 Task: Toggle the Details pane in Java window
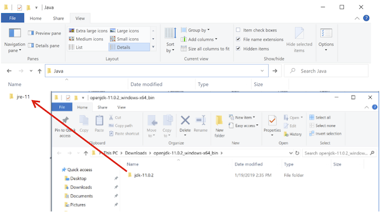coord(44,45)
